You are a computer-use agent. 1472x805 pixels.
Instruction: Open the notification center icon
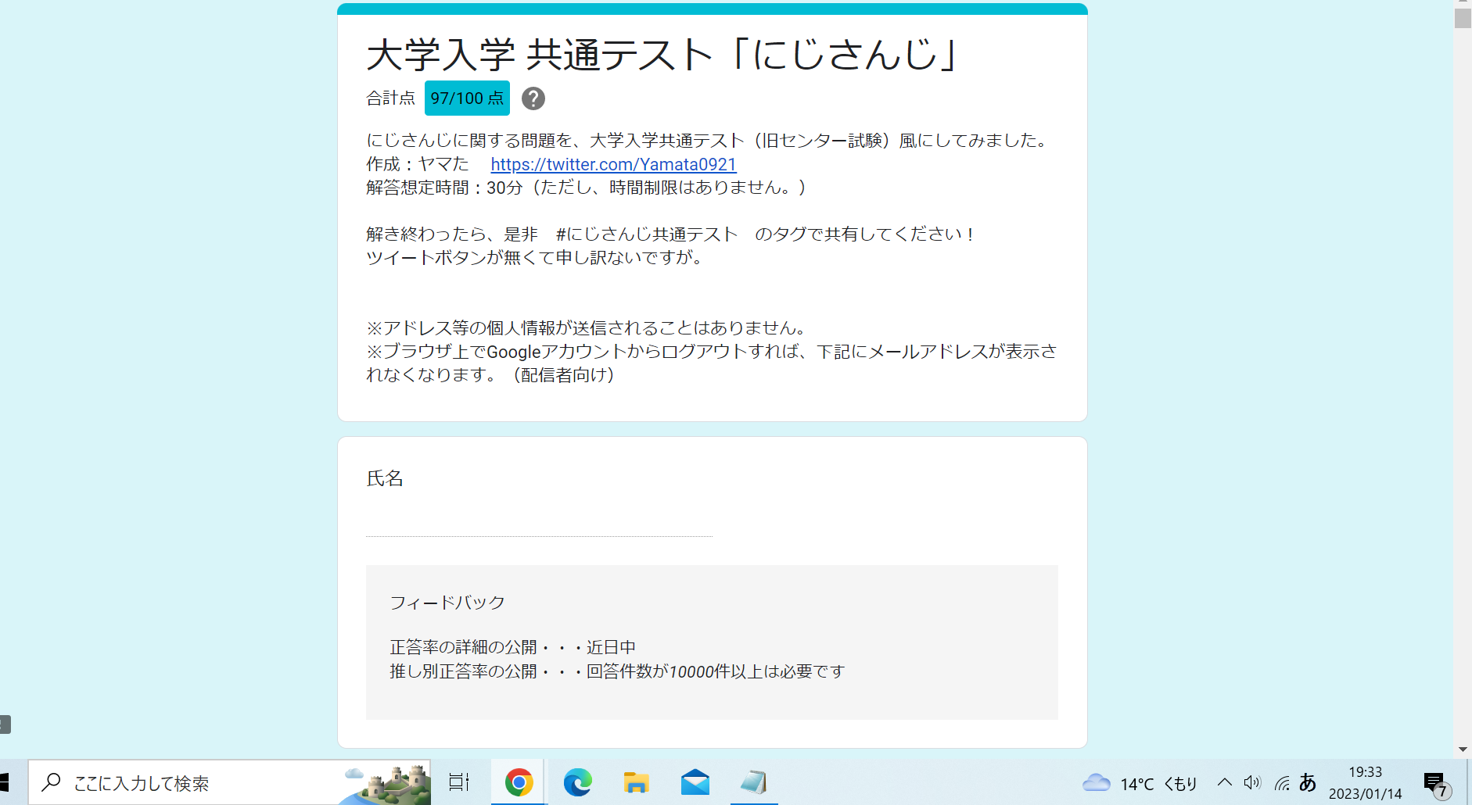click(1436, 783)
